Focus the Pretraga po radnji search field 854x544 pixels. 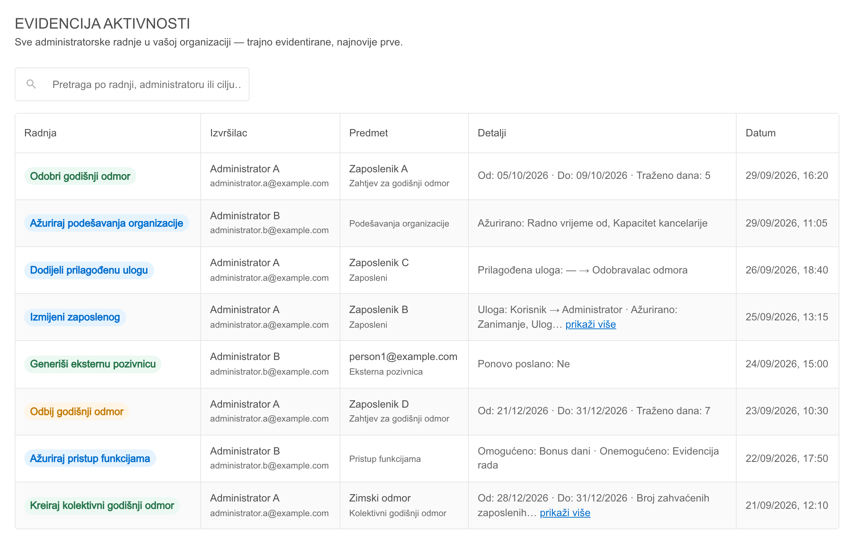point(132,84)
